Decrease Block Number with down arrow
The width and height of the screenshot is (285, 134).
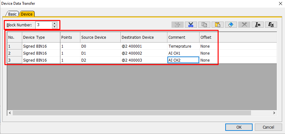[x=54, y=27]
